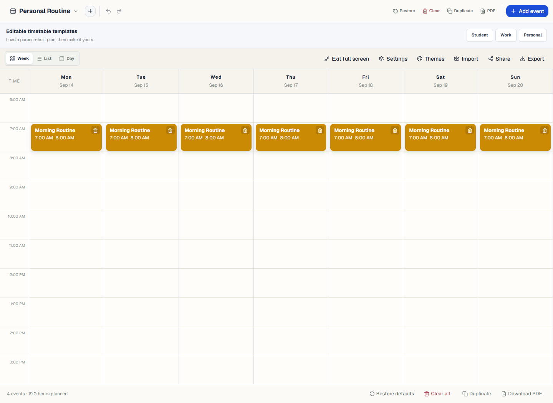Image resolution: width=553 pixels, height=403 pixels.
Task: Click Duplicate in the top bar
Action: 460,11
